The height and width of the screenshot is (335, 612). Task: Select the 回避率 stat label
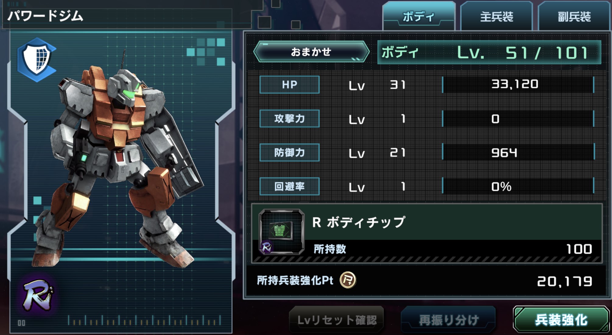pos(290,186)
